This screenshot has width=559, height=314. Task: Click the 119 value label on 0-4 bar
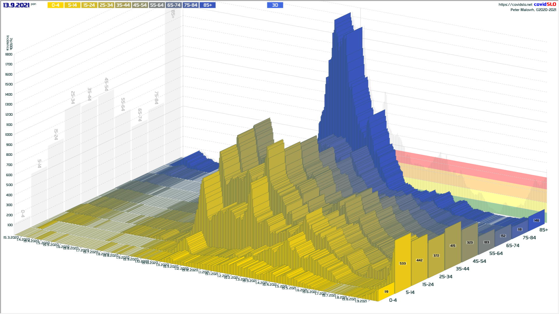click(x=386, y=292)
